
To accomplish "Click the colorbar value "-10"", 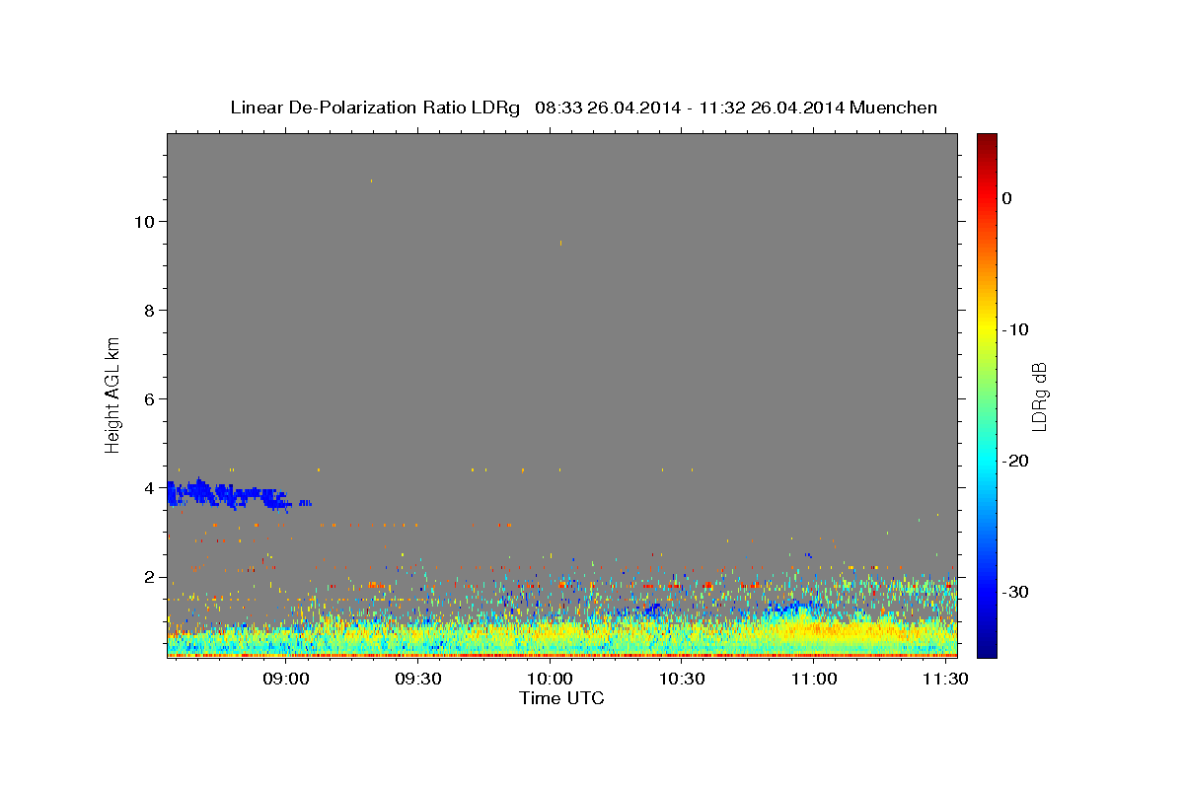I will [x=1016, y=329].
